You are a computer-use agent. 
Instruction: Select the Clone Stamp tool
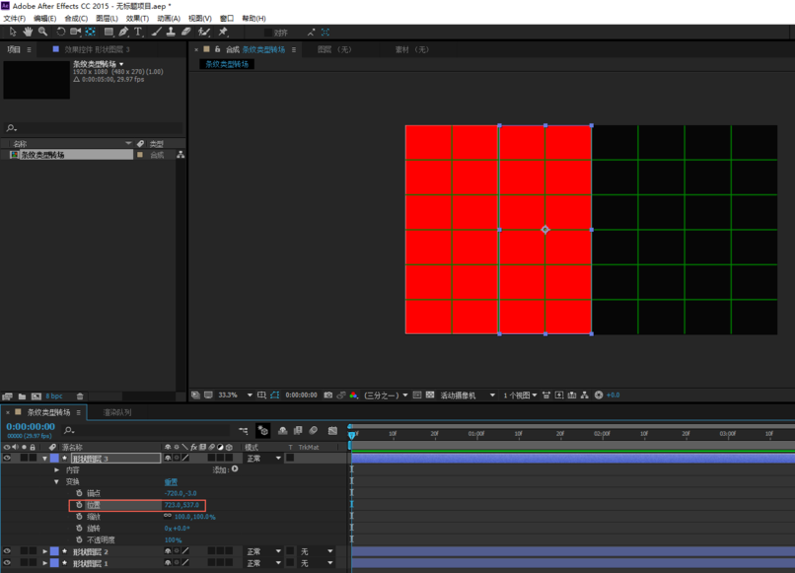[171, 32]
